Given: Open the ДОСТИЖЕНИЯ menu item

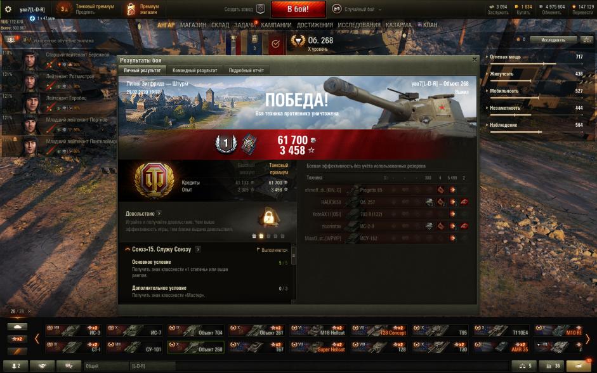Looking at the screenshot, I should 315,25.
